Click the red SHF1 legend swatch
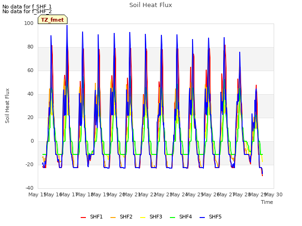This screenshot has height=226, width=302. [x=83, y=218]
